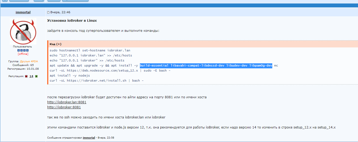The width and height of the screenshot is (358, 142).
Task: Click the [offline] status text
Action: tap(23, 54)
